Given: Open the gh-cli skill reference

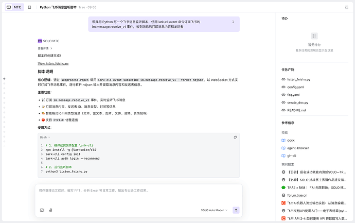Looking at the screenshot, I should pyautogui.click(x=291, y=156).
